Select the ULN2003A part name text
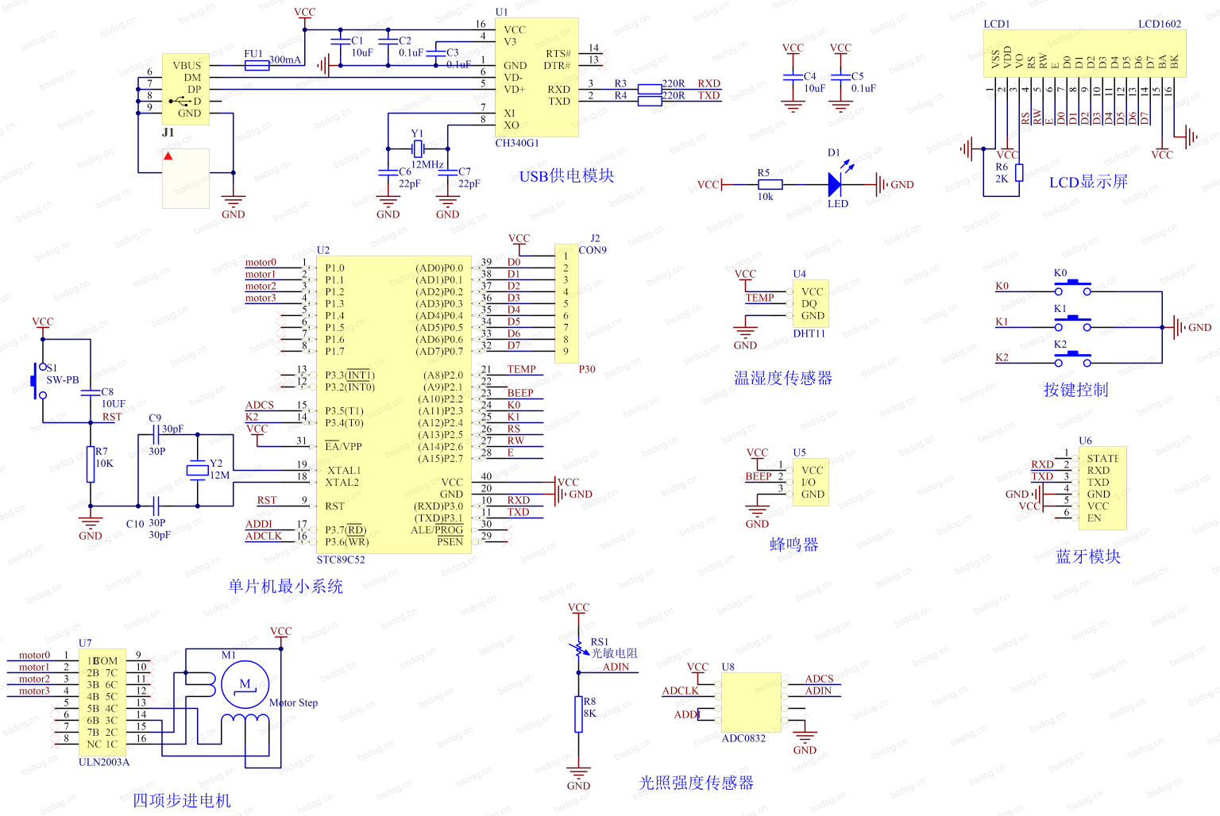 click(104, 762)
